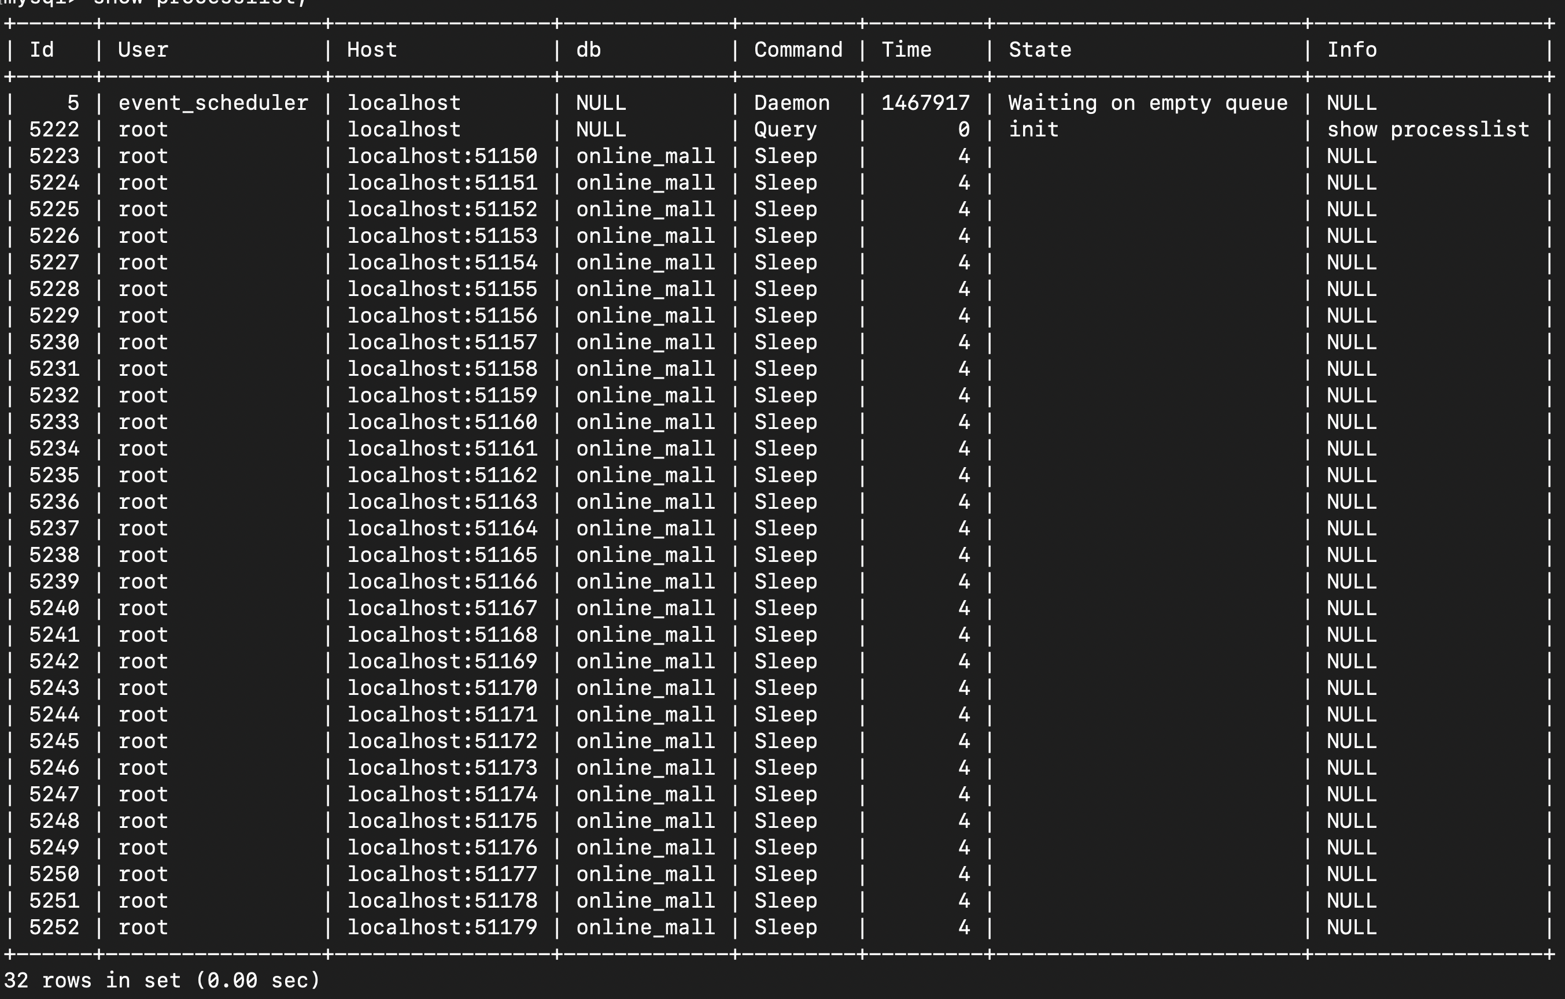Select process Id 5239

click(54, 583)
